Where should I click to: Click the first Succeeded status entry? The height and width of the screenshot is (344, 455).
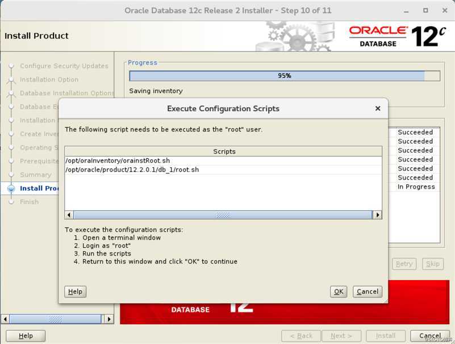[415, 132]
